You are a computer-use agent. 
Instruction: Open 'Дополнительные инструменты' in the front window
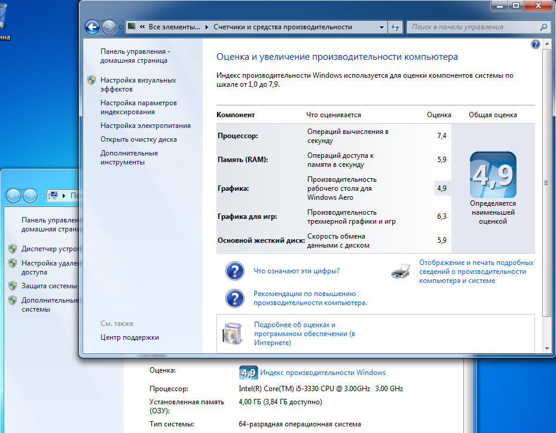(x=129, y=157)
